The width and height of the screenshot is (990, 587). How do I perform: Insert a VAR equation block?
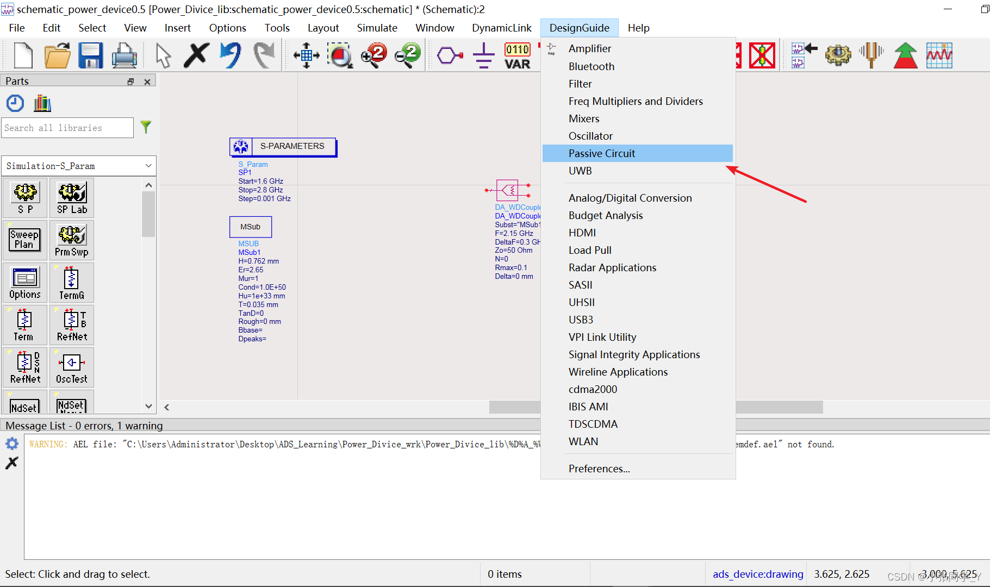pos(517,56)
